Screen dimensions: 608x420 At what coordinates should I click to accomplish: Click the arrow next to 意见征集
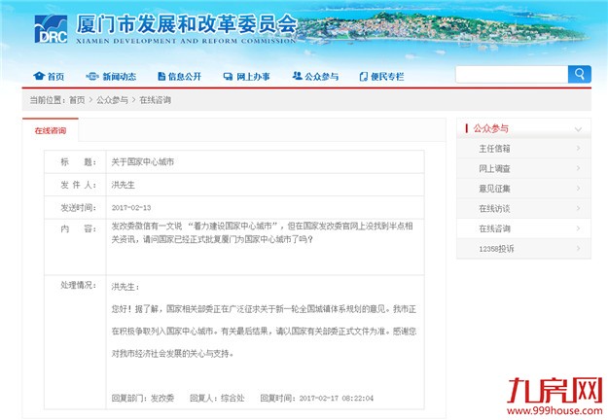click(578, 189)
